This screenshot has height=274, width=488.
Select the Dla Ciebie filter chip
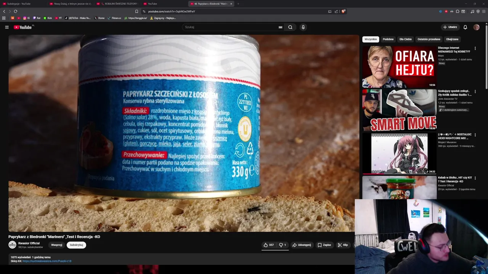click(x=405, y=39)
